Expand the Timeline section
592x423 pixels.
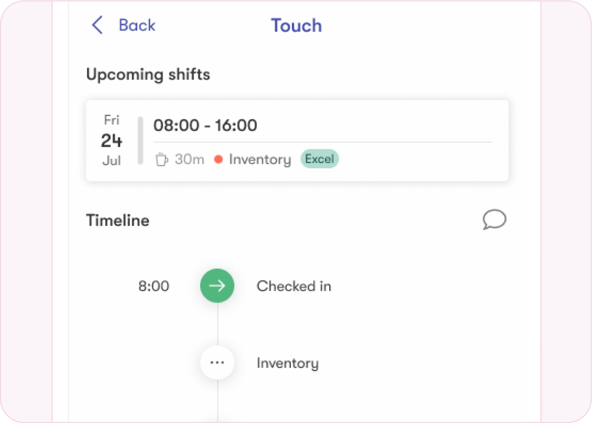coord(118,220)
